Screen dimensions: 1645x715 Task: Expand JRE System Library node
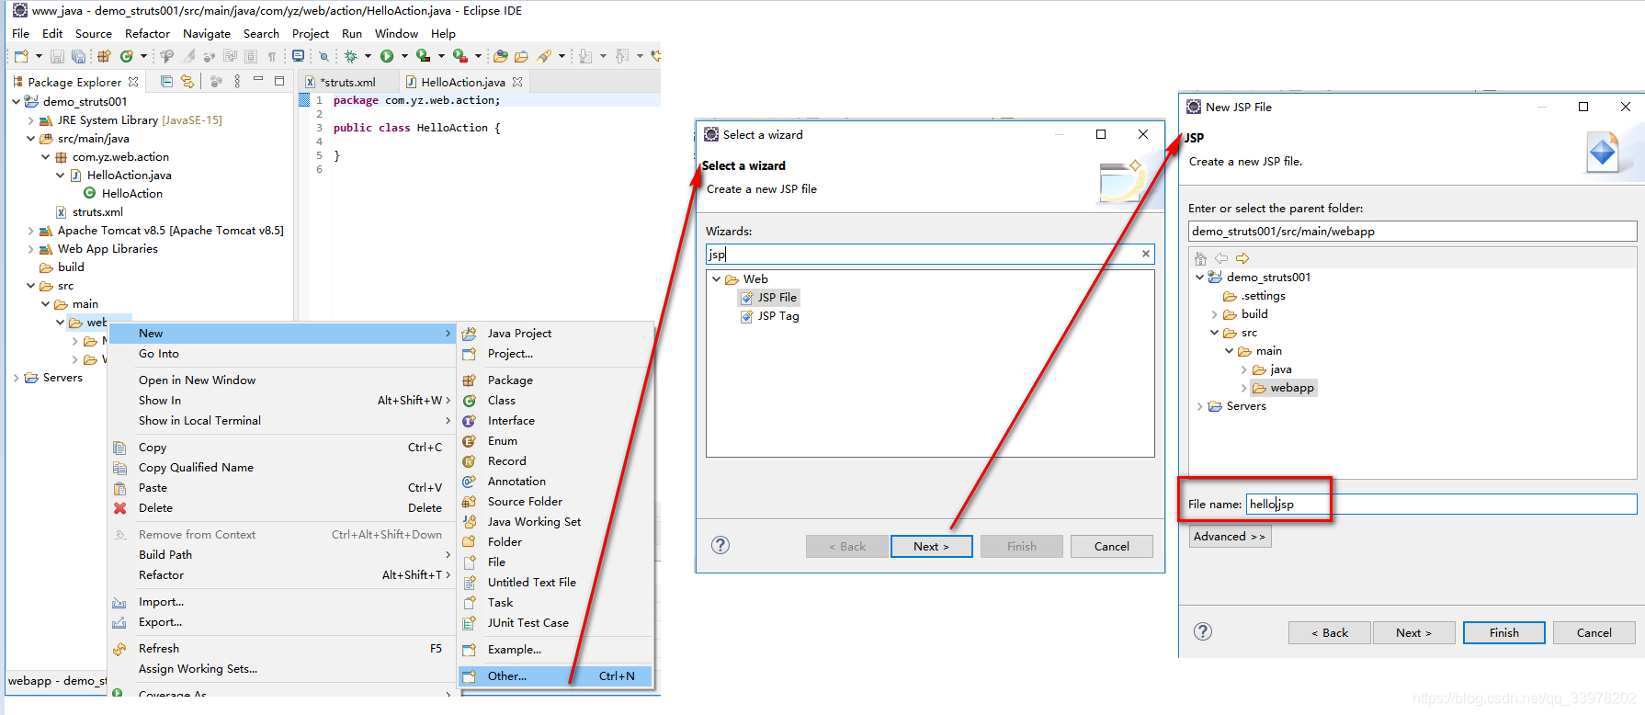point(30,120)
